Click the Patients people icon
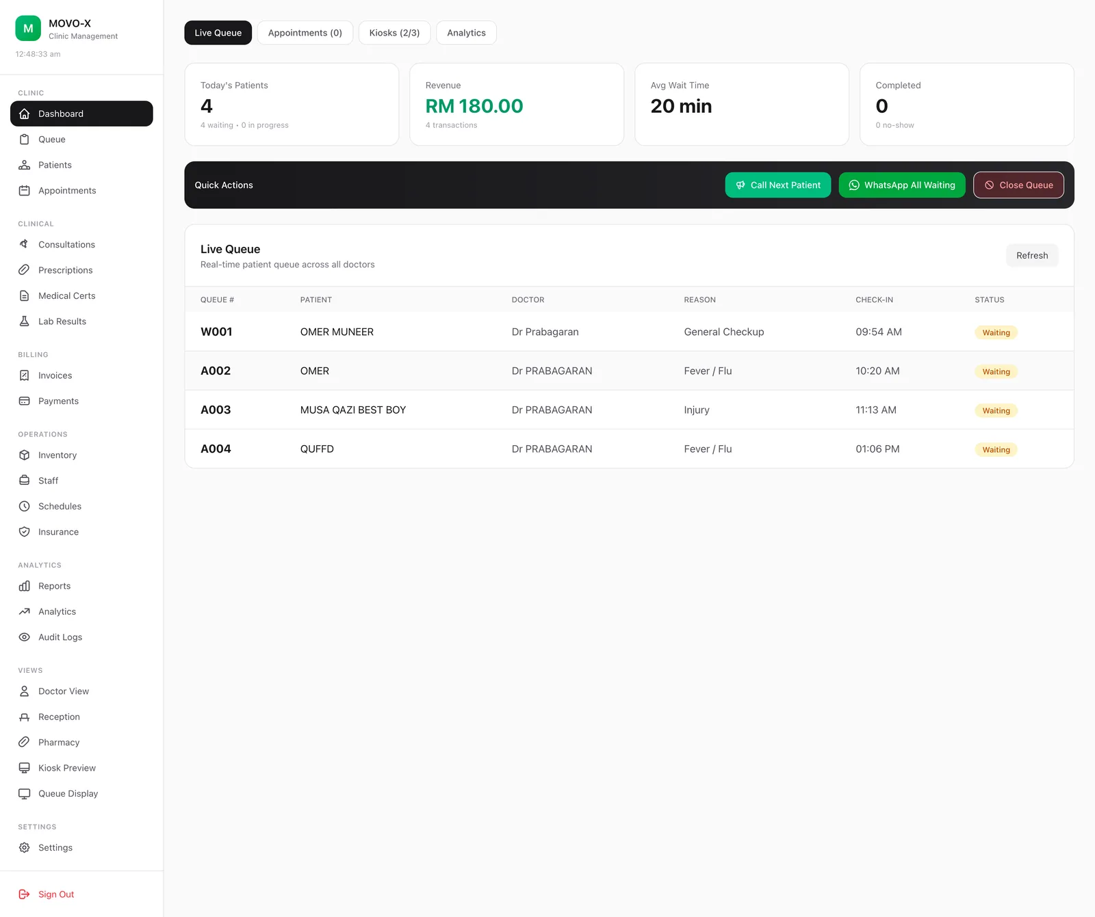Viewport: 1095px width, 917px height. (25, 165)
